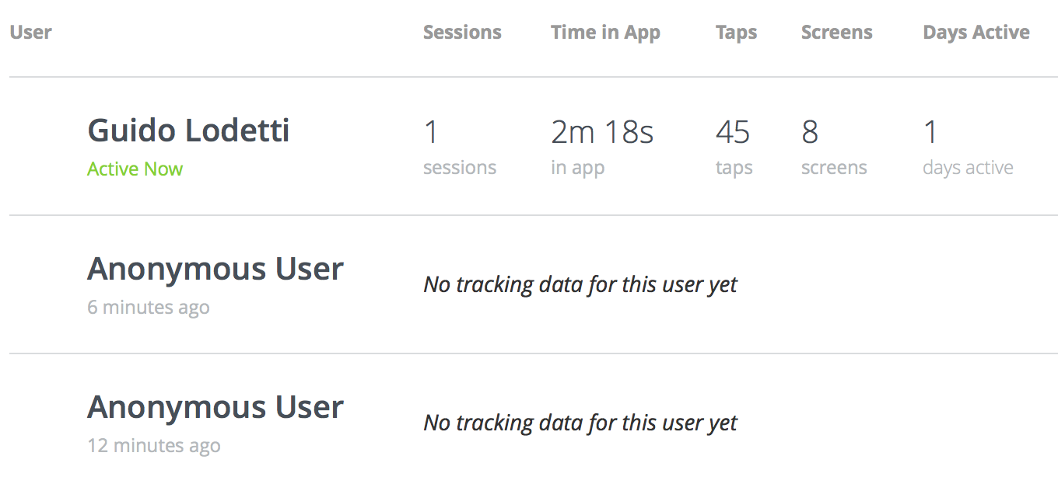The width and height of the screenshot is (1058, 477).
Task: Click the 6 minutes ago timestamp
Action: [148, 308]
